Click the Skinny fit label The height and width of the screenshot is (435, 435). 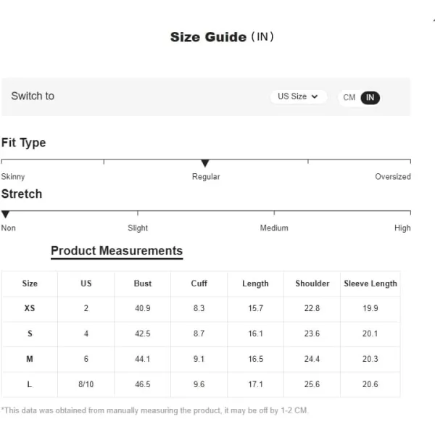click(13, 177)
